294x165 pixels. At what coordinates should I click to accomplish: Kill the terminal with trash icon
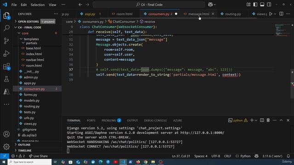[x=268, y=120]
